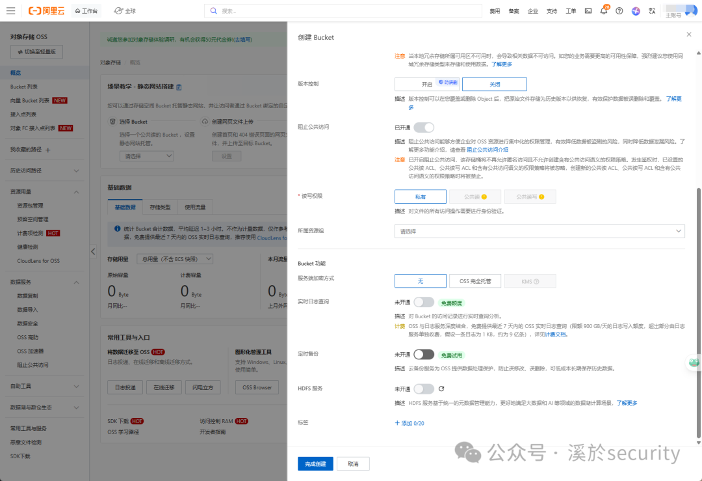Switch language using the 文A icon

651,10
